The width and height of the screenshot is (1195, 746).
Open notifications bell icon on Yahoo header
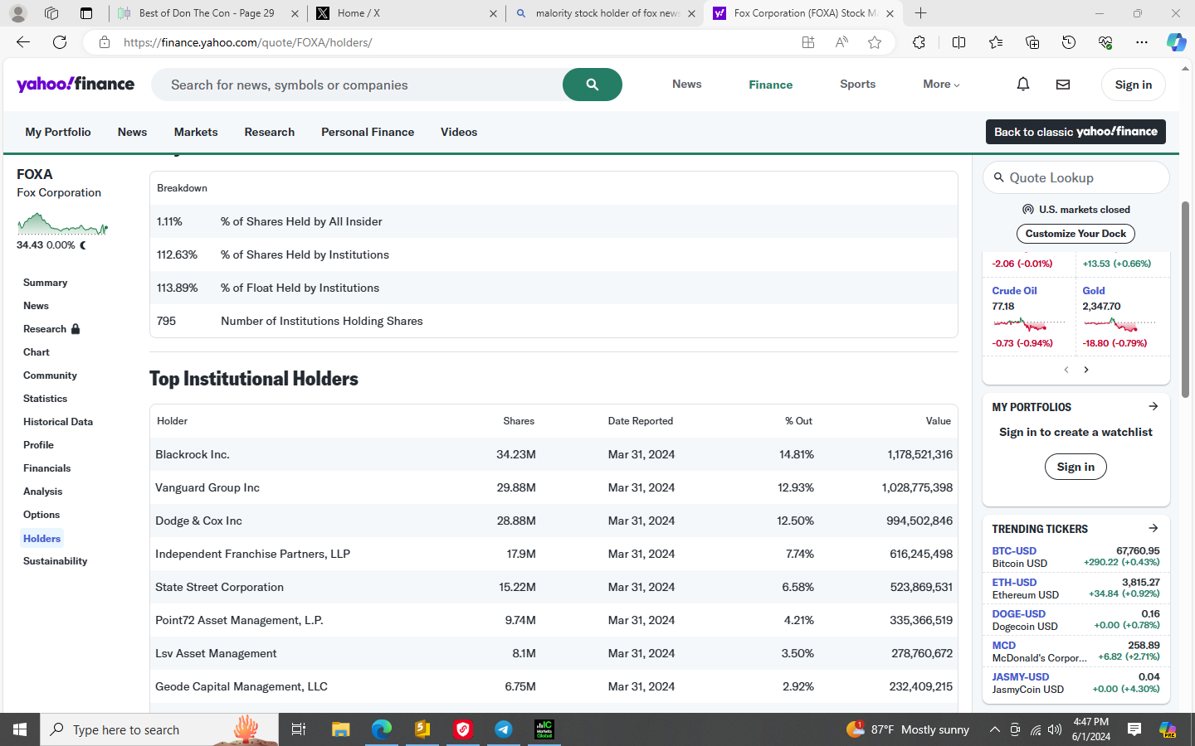pos(1023,85)
